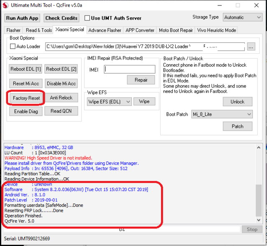Open the APP Converter tab
Image resolution: width=267 pixels, height=246 pixels.
click(140, 30)
